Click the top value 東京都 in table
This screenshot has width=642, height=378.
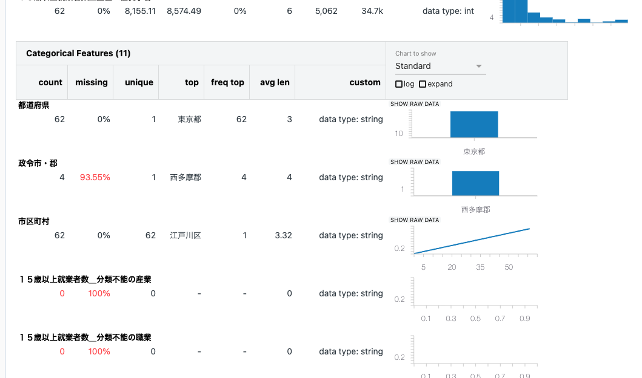point(189,119)
